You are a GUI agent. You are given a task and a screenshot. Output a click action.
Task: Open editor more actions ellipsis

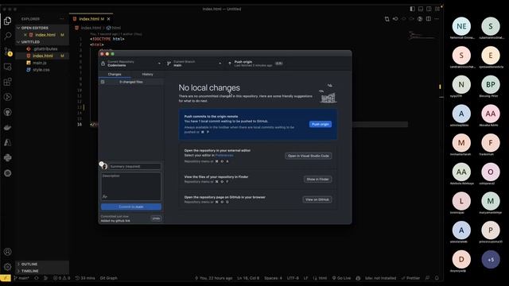437,19
